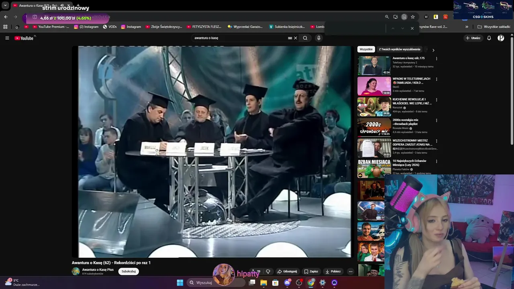Go to the YouTube home logo

[x=24, y=38]
